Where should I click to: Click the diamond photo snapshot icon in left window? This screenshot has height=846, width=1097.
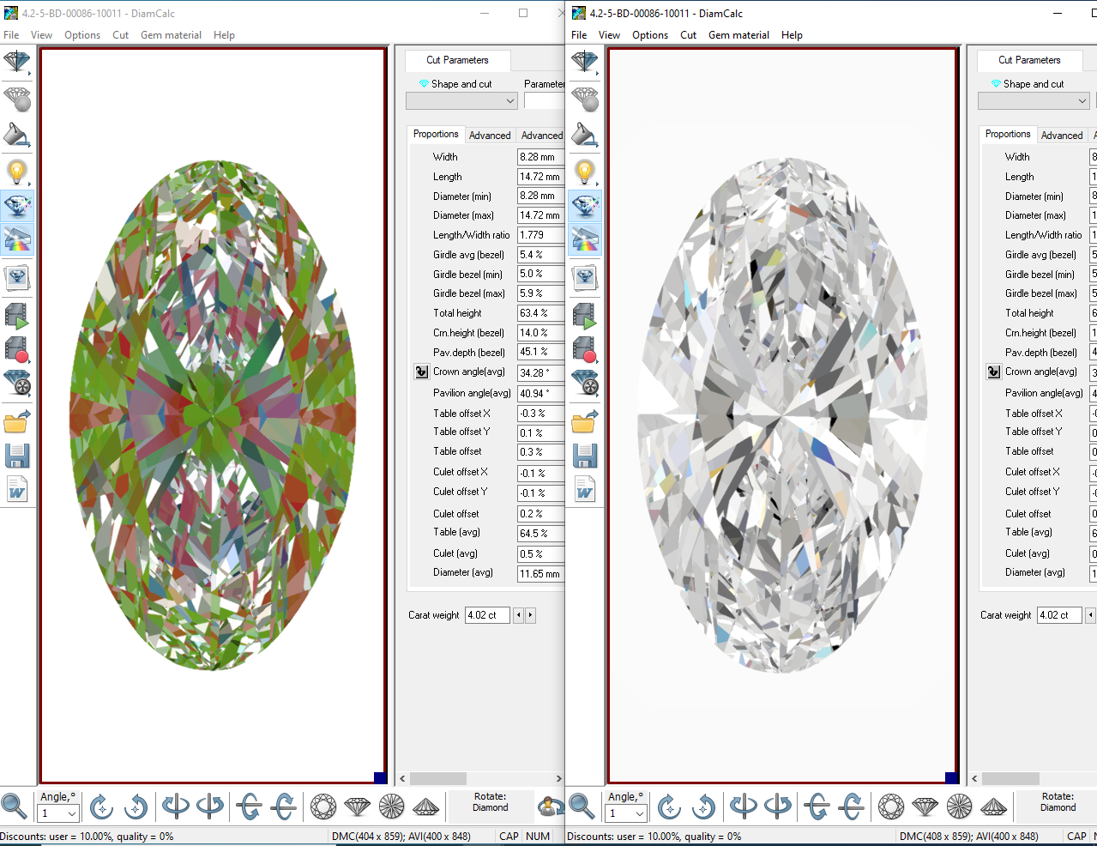(x=17, y=277)
